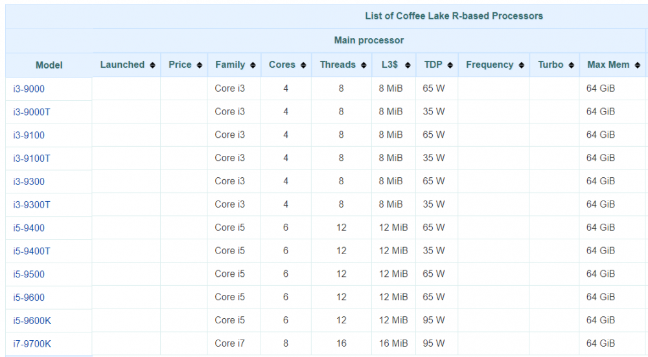Sort table by Turbo column arrows

[x=572, y=65]
